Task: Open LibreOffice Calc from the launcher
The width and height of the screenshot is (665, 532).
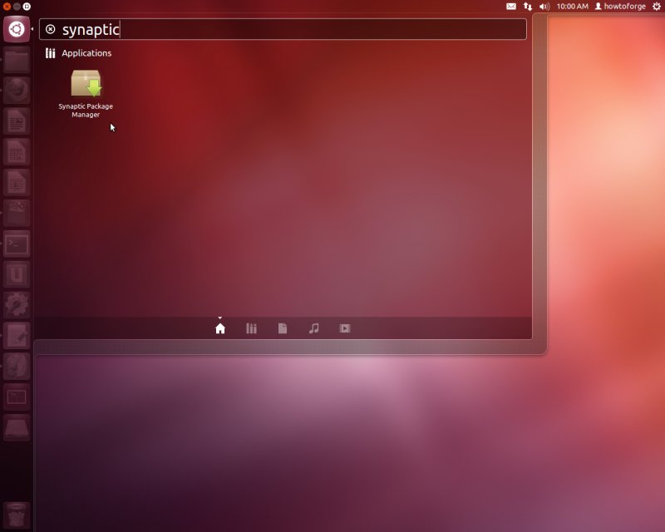Action: pos(17,152)
